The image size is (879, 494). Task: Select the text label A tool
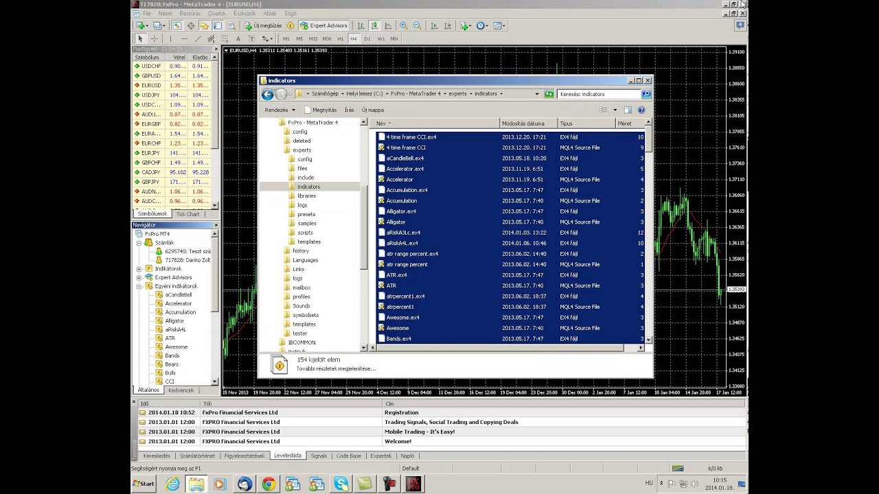(238, 38)
